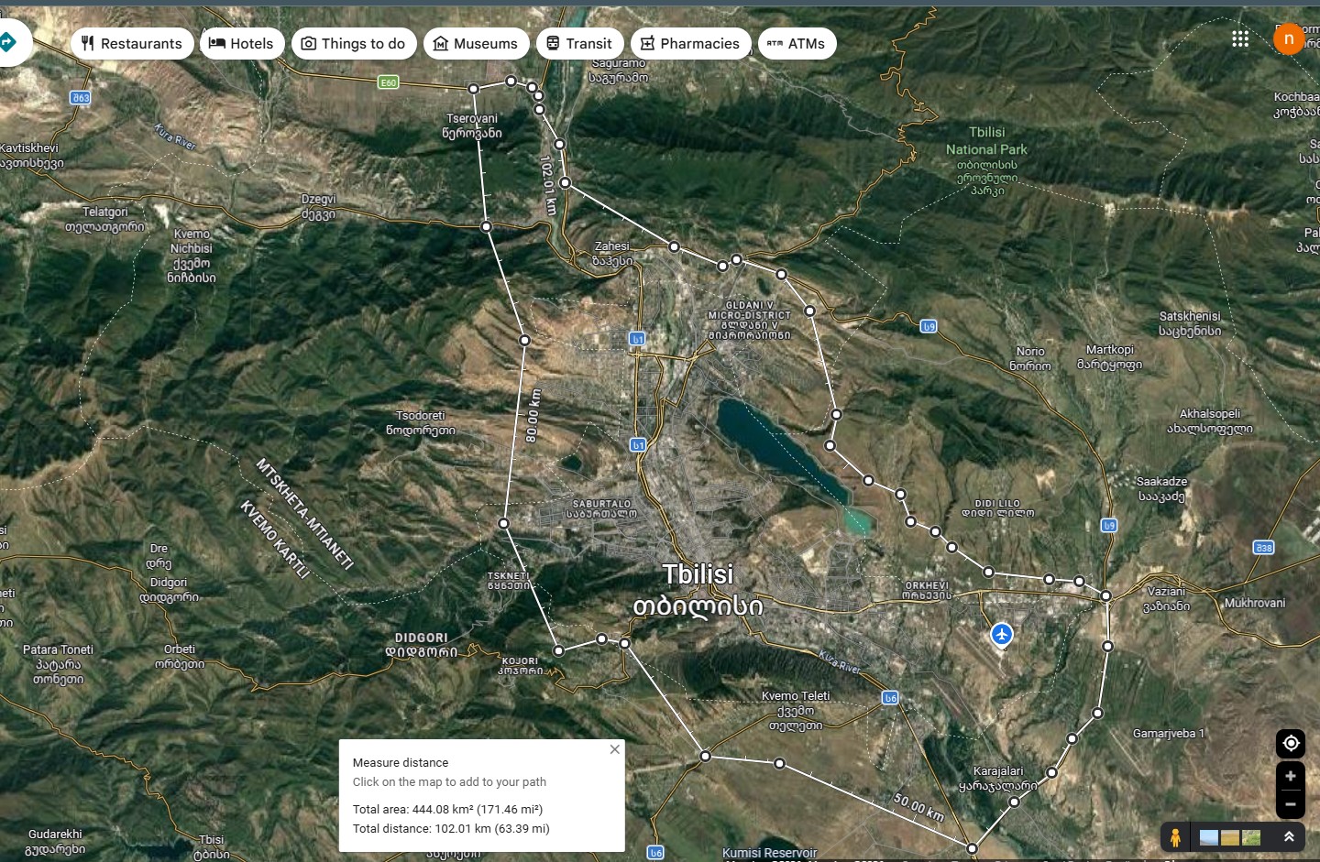Toggle the Transit chip

[x=579, y=43]
